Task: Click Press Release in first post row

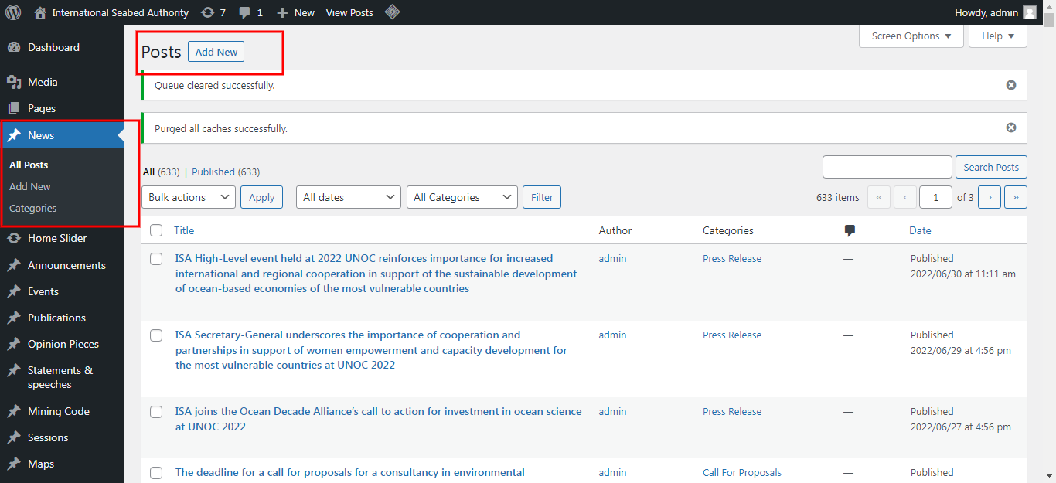Action: (x=732, y=258)
